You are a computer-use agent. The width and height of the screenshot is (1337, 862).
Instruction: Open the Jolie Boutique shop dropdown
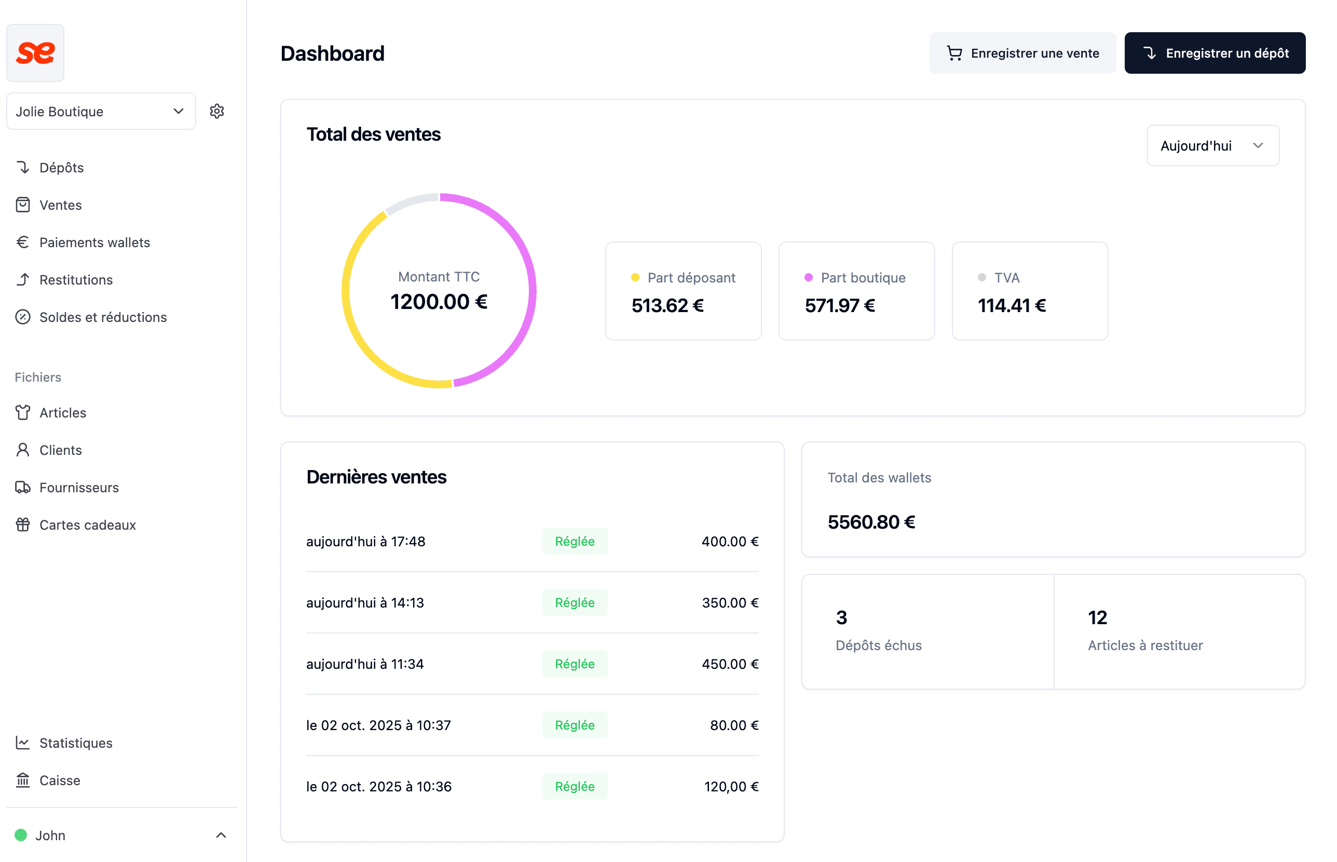(101, 112)
